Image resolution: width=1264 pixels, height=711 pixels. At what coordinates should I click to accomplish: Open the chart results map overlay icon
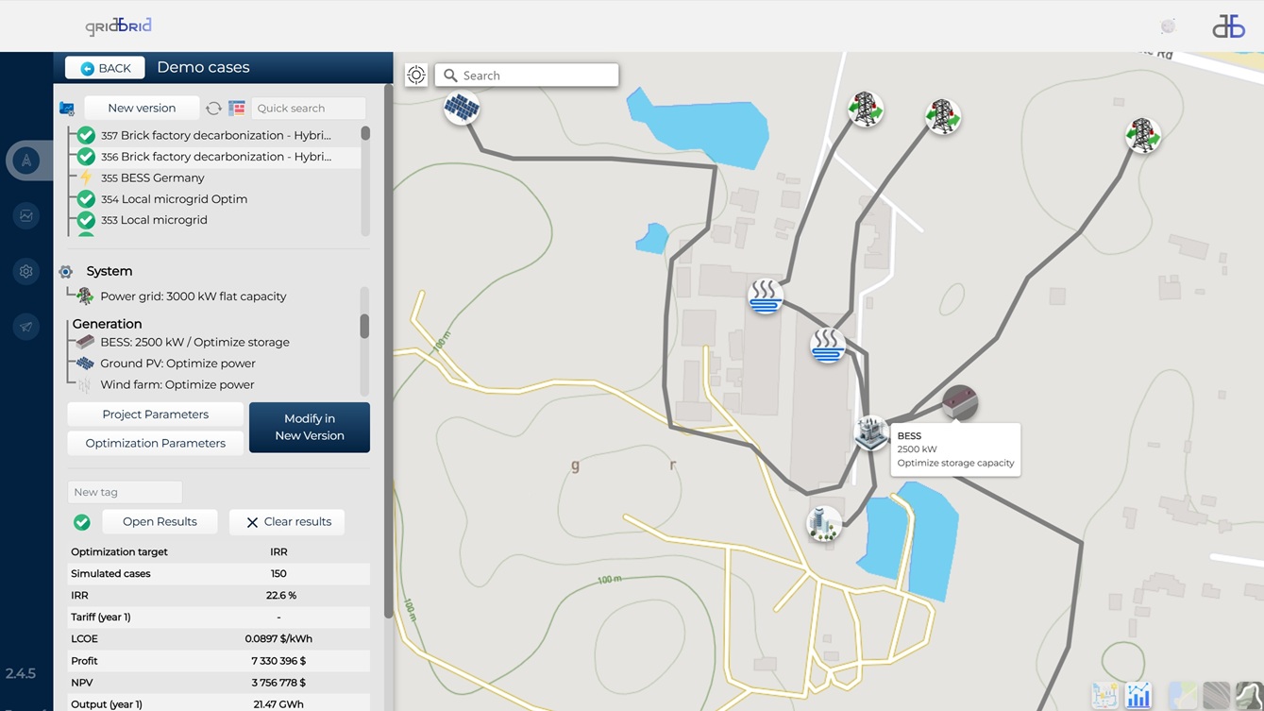coord(1138,696)
